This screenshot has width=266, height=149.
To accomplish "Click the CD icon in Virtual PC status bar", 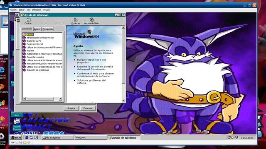I will (x=17, y=142).
